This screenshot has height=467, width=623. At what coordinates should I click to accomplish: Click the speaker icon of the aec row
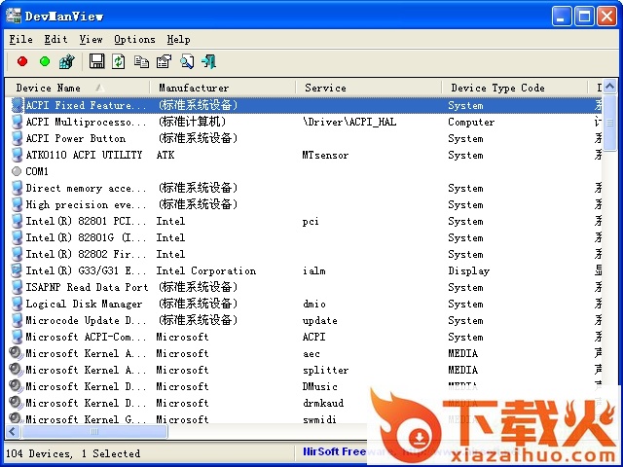pyautogui.click(x=17, y=353)
